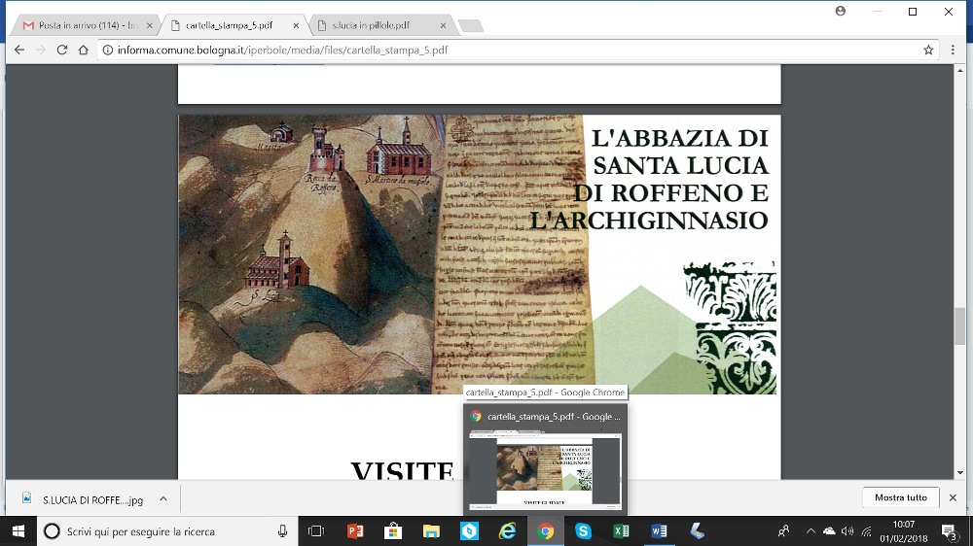Launch PowerPoint from the taskbar

pos(355,531)
